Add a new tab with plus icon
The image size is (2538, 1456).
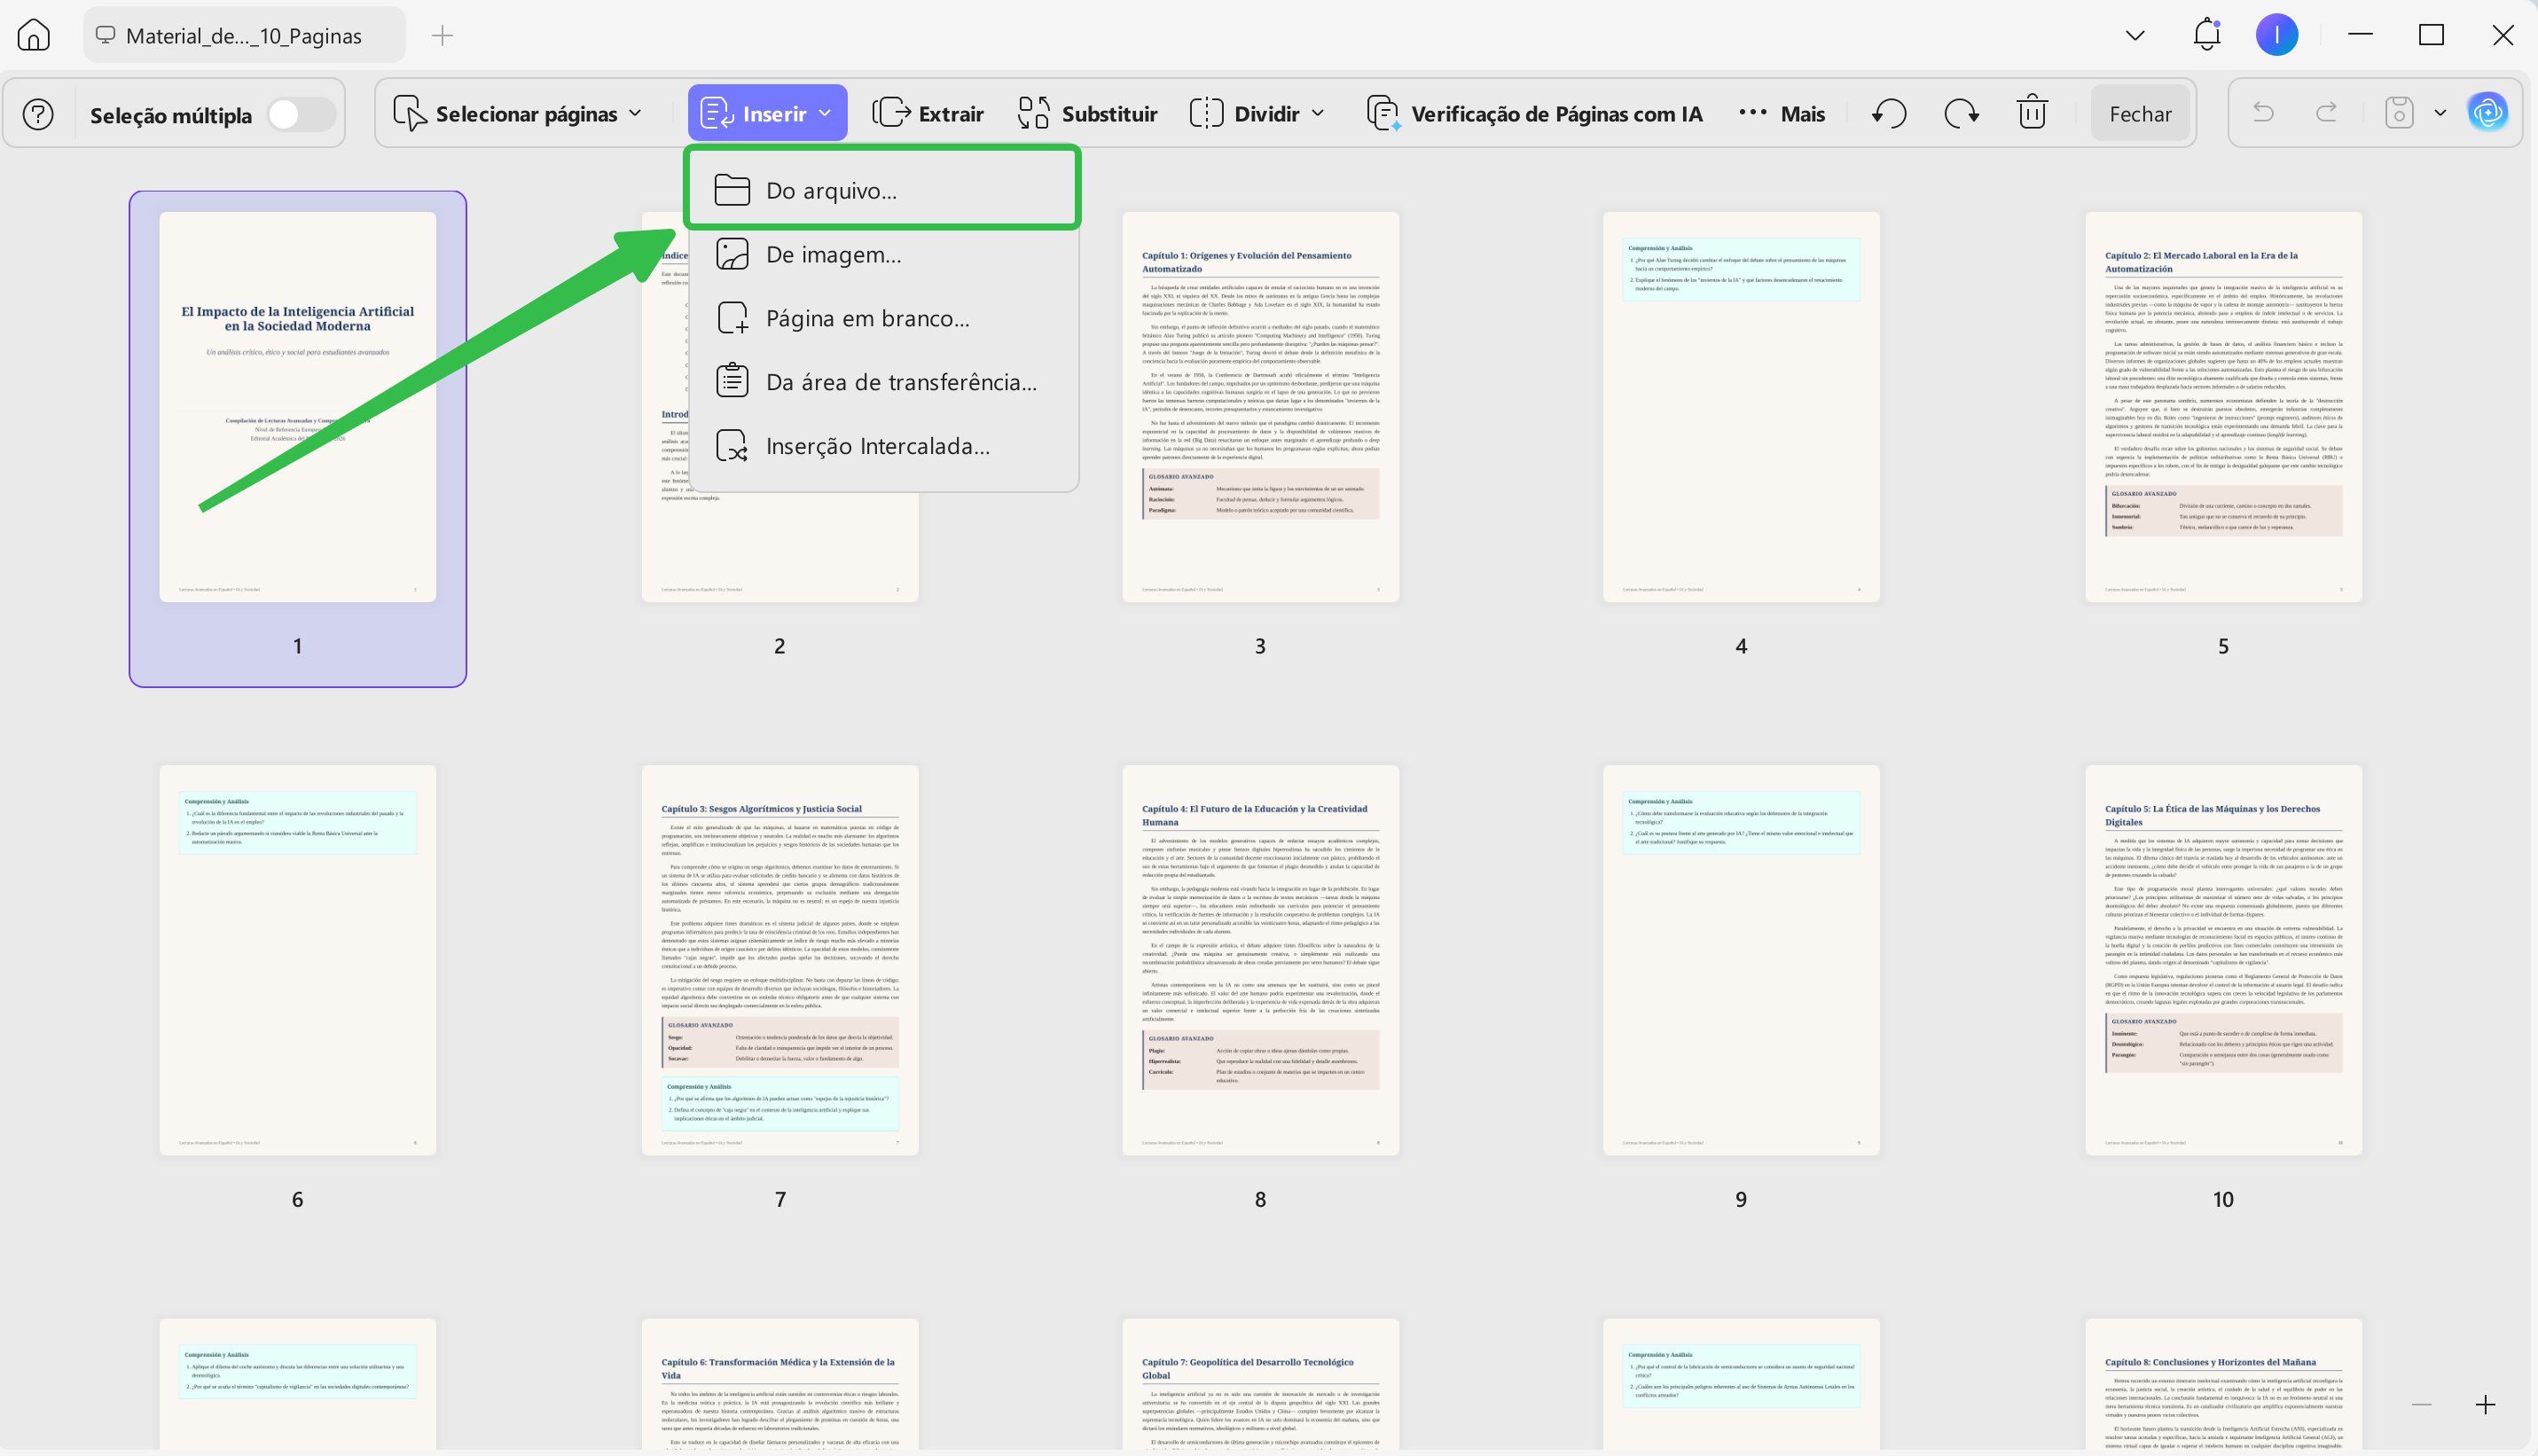pyautogui.click(x=442, y=35)
